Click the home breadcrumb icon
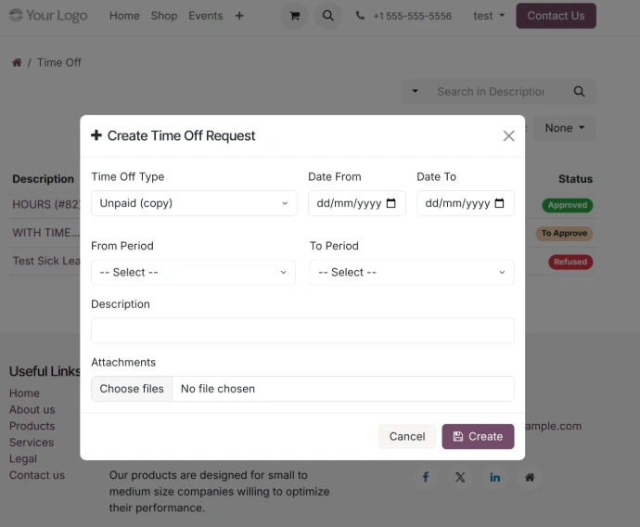Screen dimensions: 640x527 (17, 63)
